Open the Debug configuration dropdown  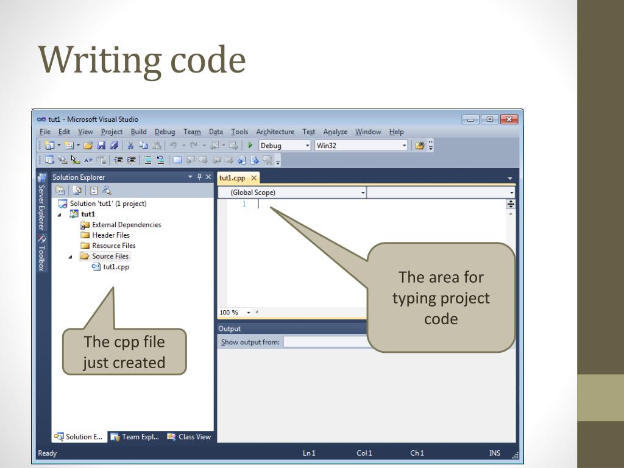point(307,146)
